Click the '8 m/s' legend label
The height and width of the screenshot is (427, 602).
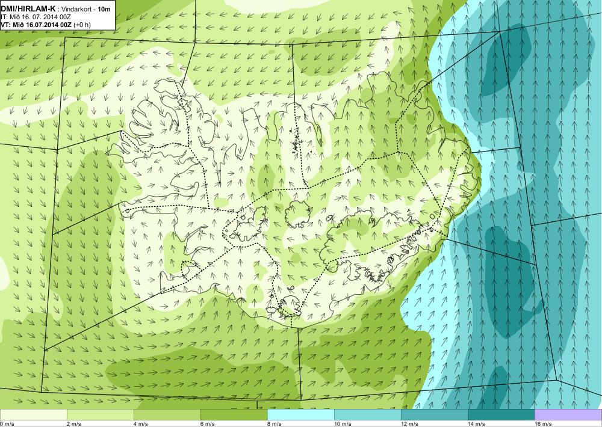point(274,423)
